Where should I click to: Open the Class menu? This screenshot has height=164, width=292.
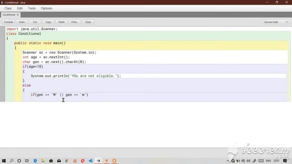(x=8, y=8)
